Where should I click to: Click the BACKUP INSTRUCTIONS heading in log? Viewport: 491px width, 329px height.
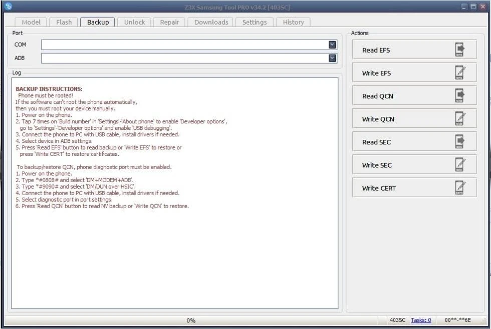49,89
